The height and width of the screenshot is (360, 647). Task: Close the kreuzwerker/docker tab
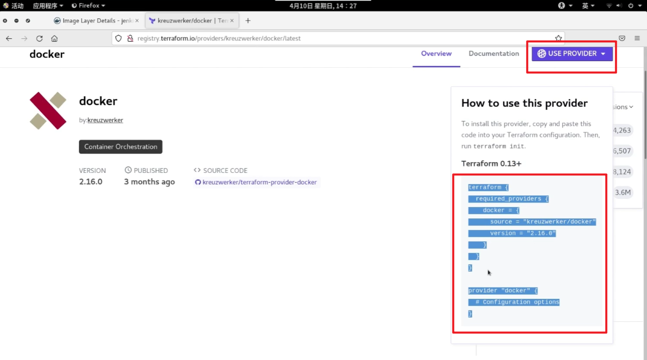[233, 21]
